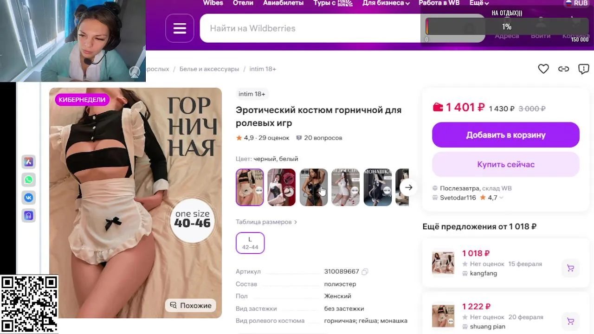Screen dimensions: 594x334
Task: Expand the Таблица размеров size chart
Action: tap(266, 222)
